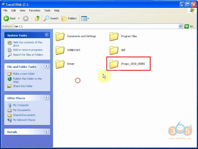Close the Local Disk (C:) window

[194, 5]
